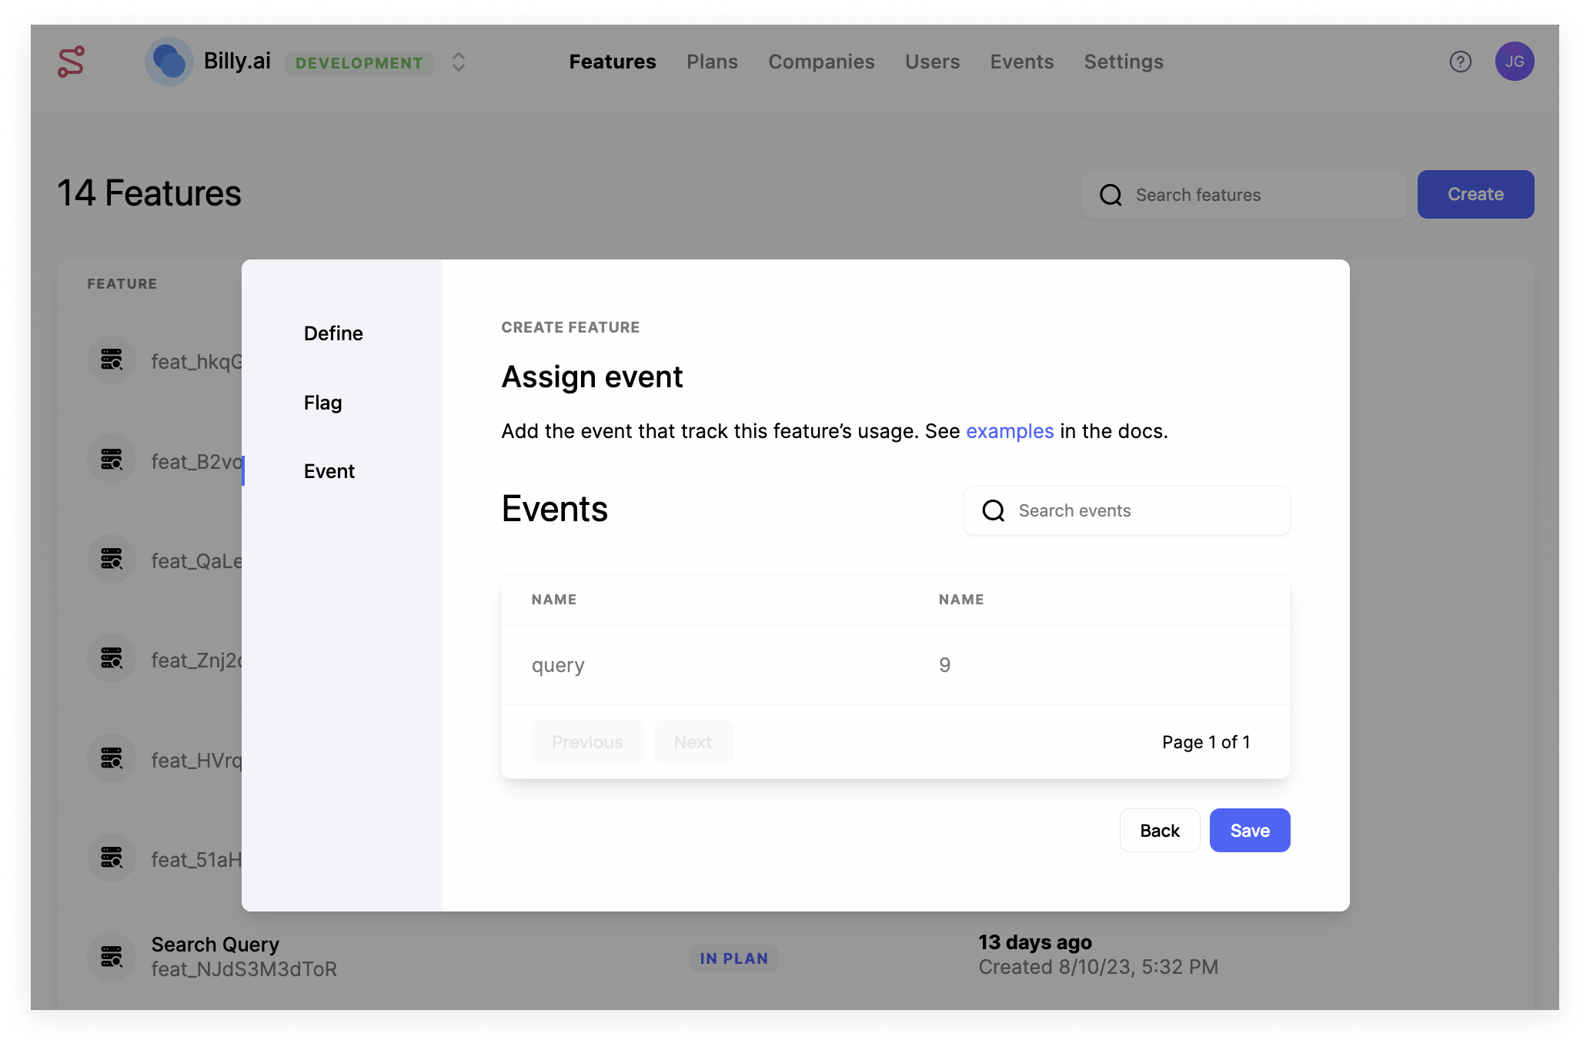
Task: Click the Search Query feature icon
Action: pyautogui.click(x=111, y=956)
